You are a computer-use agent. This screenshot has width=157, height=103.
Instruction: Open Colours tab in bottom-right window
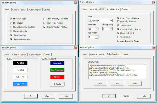coord(125,55)
